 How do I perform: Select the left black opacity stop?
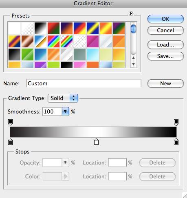(x=11, y=122)
